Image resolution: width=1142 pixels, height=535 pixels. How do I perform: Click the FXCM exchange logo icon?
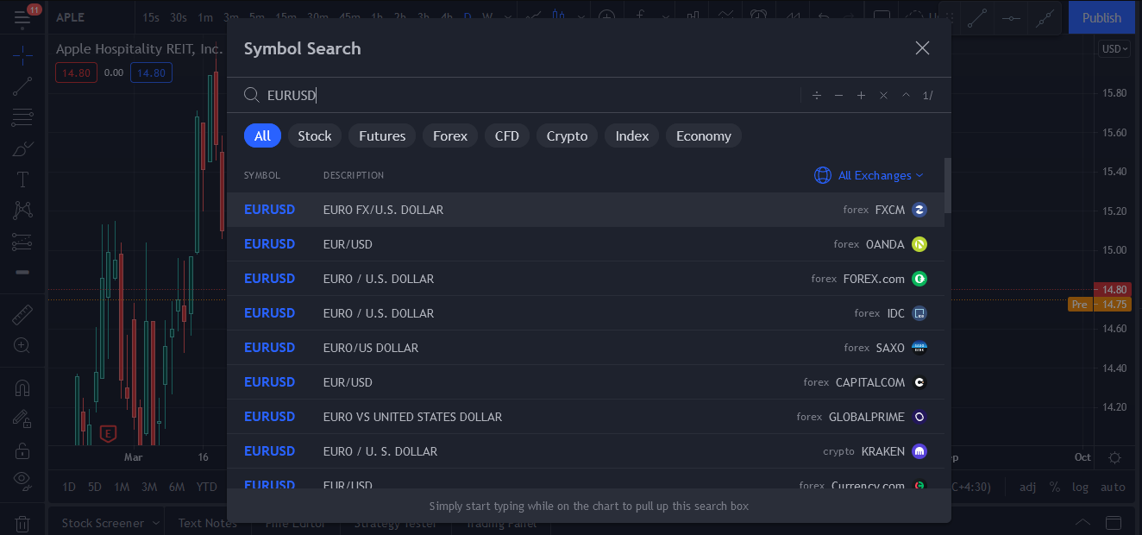tap(919, 210)
